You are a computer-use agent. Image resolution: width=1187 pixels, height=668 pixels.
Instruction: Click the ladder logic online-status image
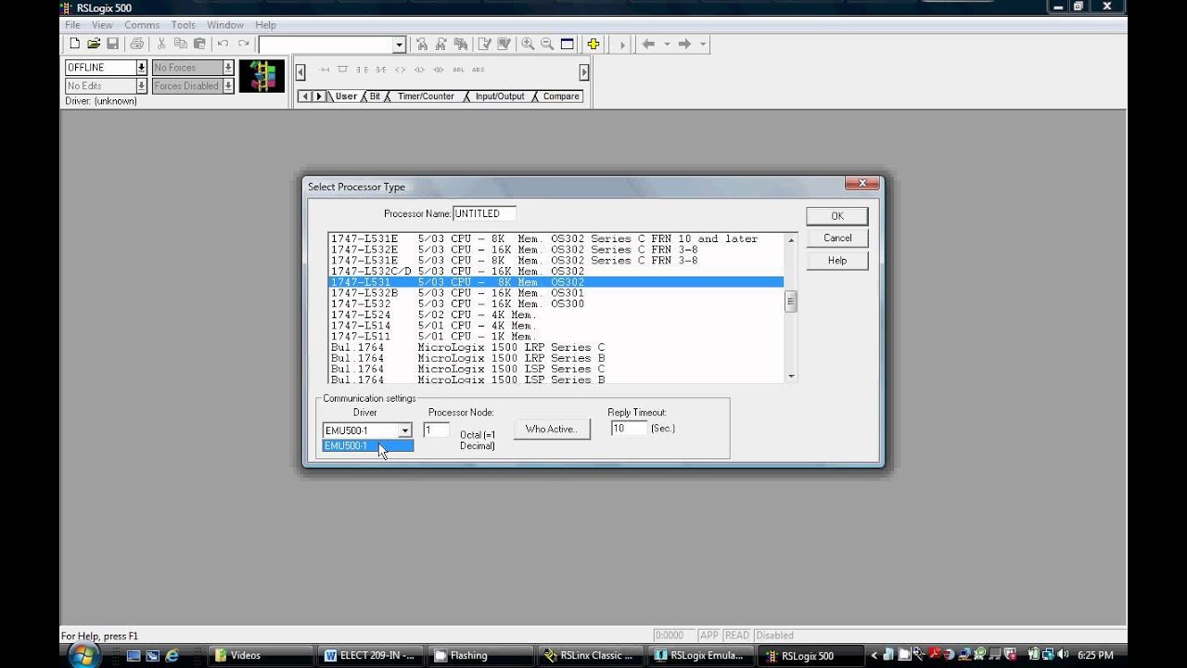click(262, 76)
